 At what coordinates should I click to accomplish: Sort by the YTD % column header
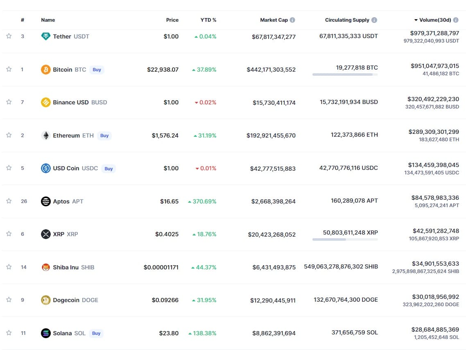pyautogui.click(x=208, y=20)
